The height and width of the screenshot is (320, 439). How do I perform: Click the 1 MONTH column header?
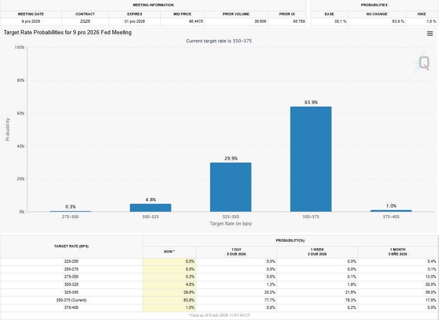pos(398,252)
